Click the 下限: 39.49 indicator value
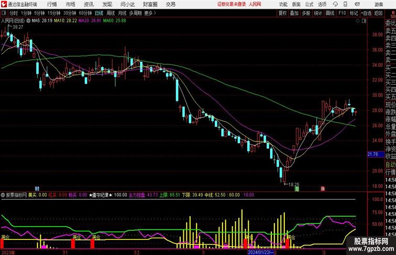 192,195
